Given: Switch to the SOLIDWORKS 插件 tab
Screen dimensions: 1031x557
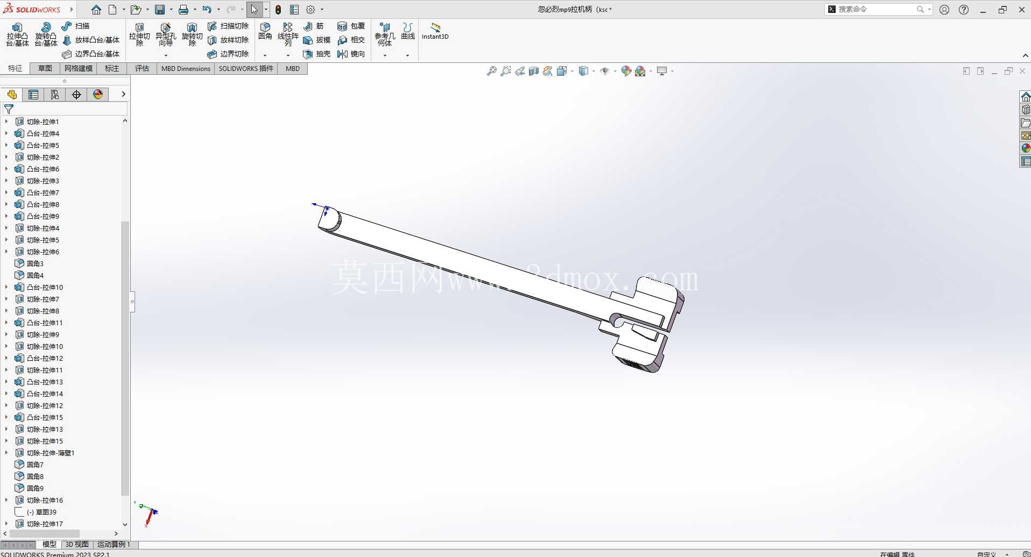Looking at the screenshot, I should pyautogui.click(x=246, y=68).
